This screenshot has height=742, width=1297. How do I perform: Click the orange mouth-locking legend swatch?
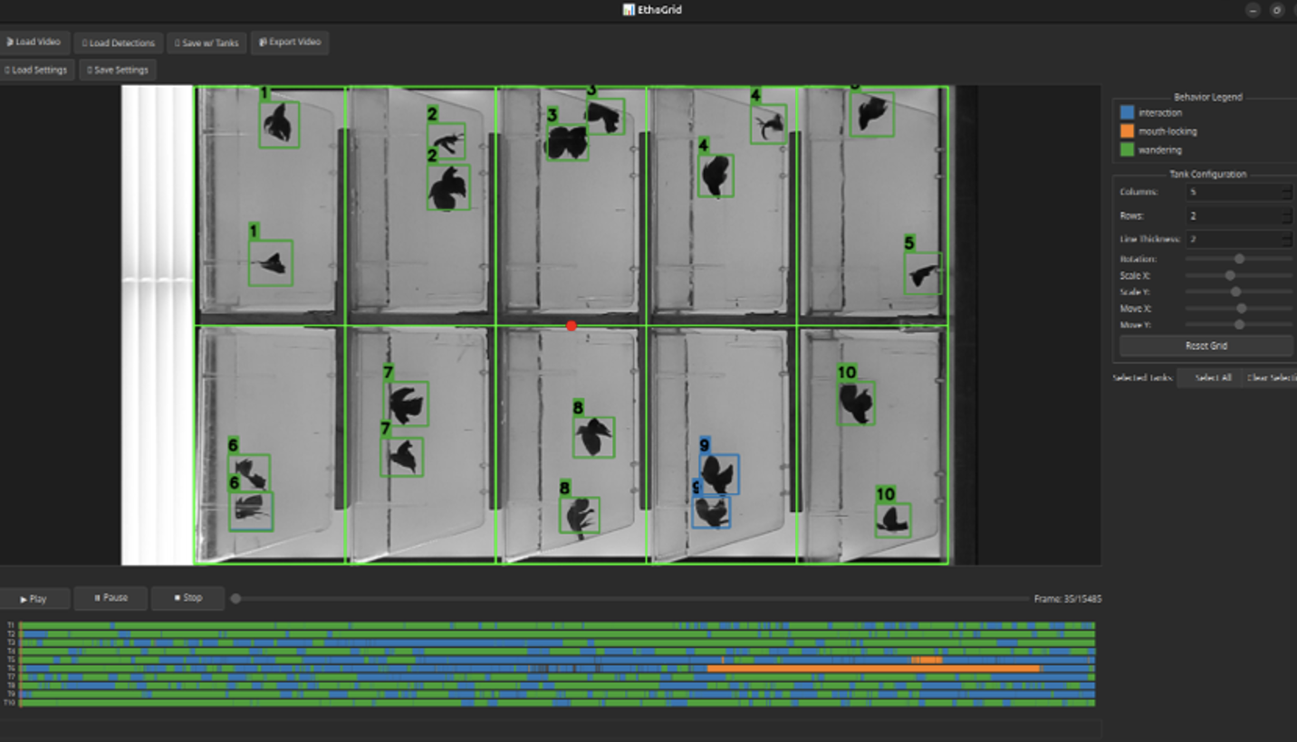1127,131
